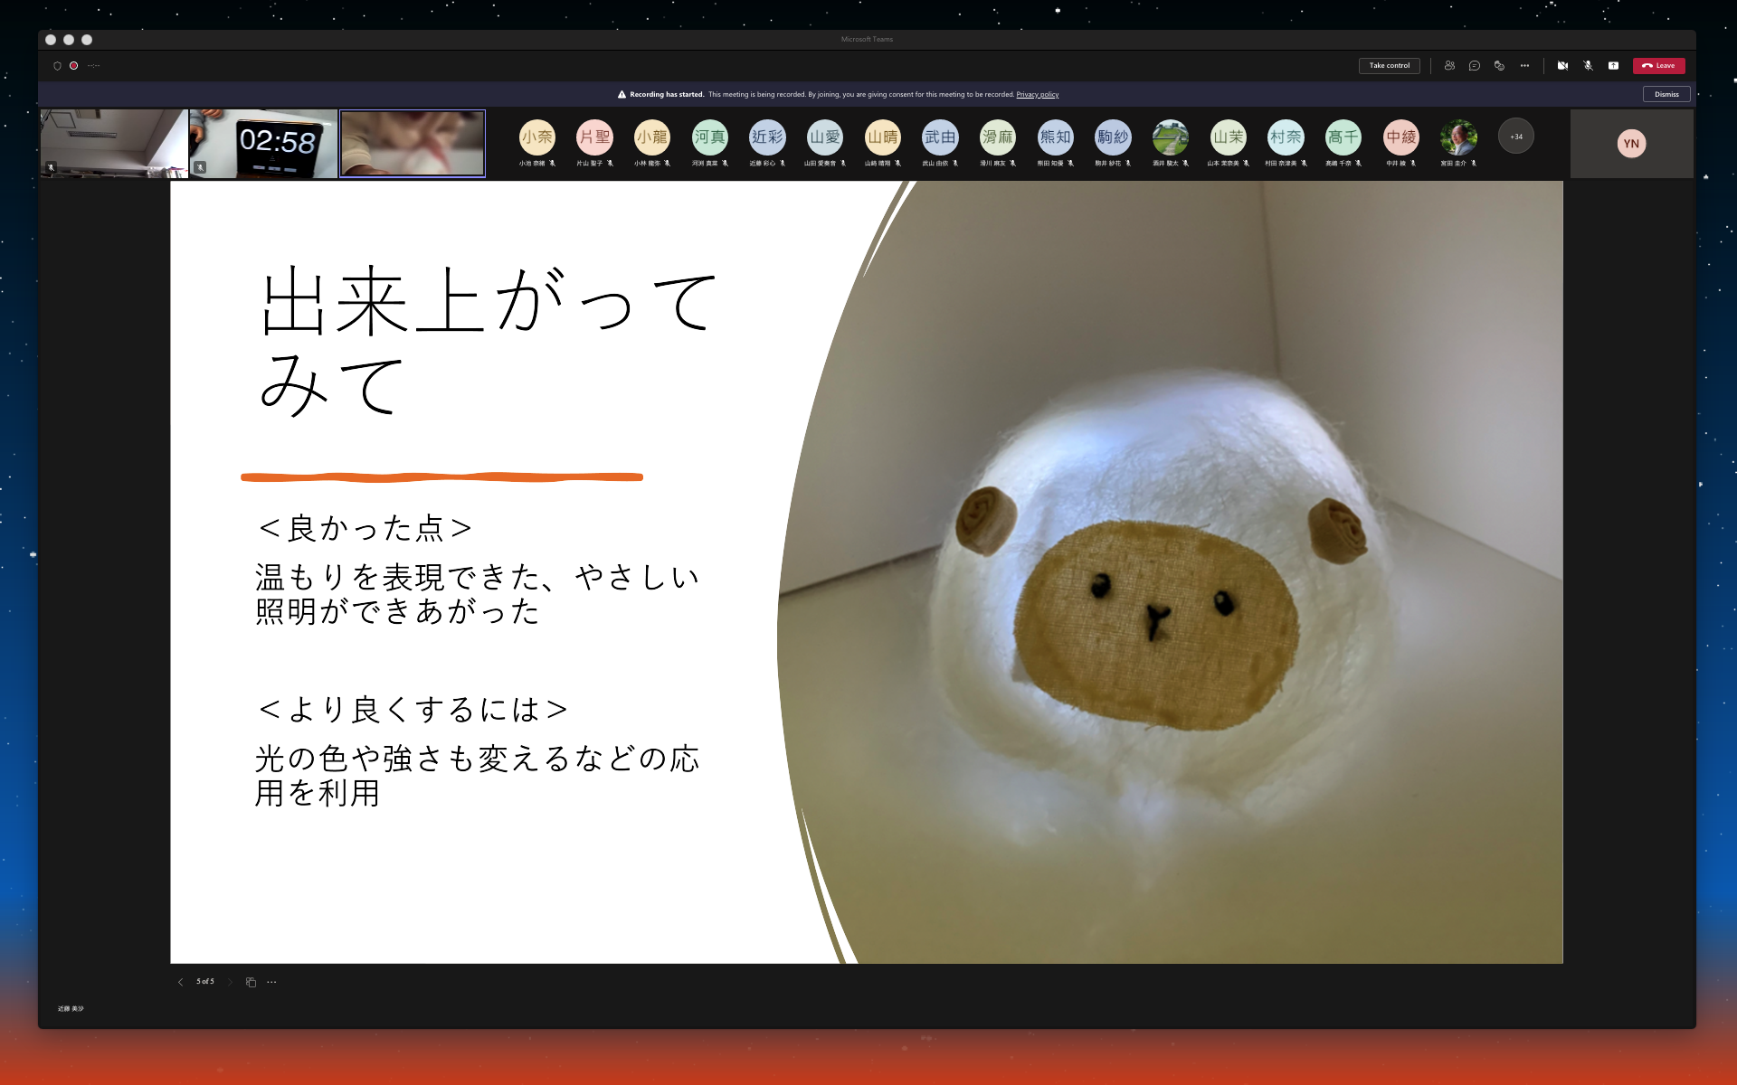Screen dimensions: 1737x1085
Task: Expand the +34 more participants bubble
Action: coord(1515,137)
